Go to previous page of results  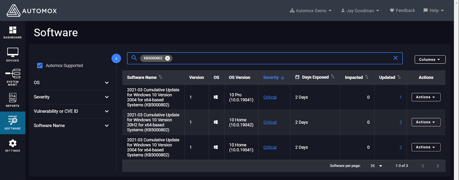tap(423, 166)
